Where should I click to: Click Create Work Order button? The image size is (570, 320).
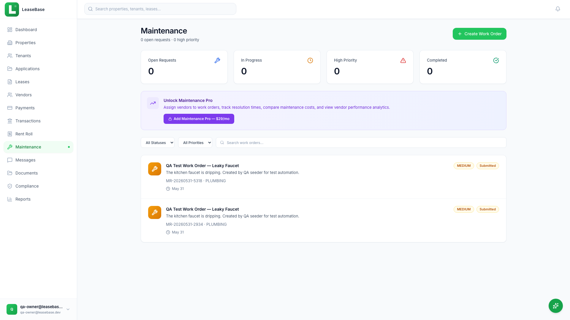click(x=479, y=34)
